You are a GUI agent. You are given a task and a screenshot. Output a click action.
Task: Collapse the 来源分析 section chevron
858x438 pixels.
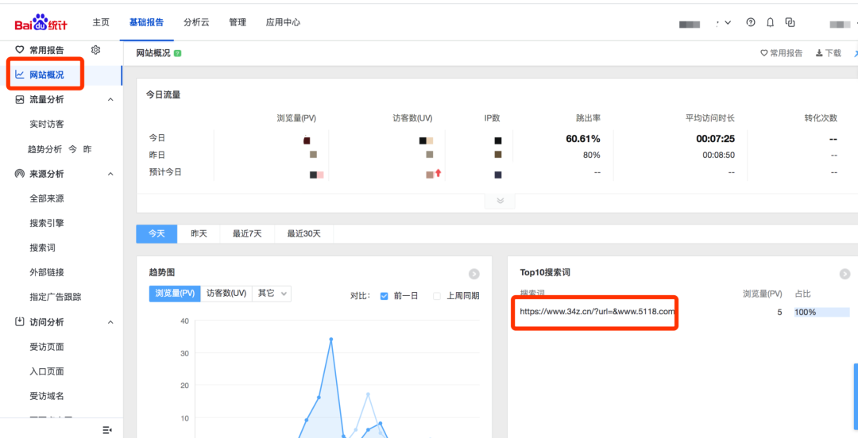(x=110, y=174)
